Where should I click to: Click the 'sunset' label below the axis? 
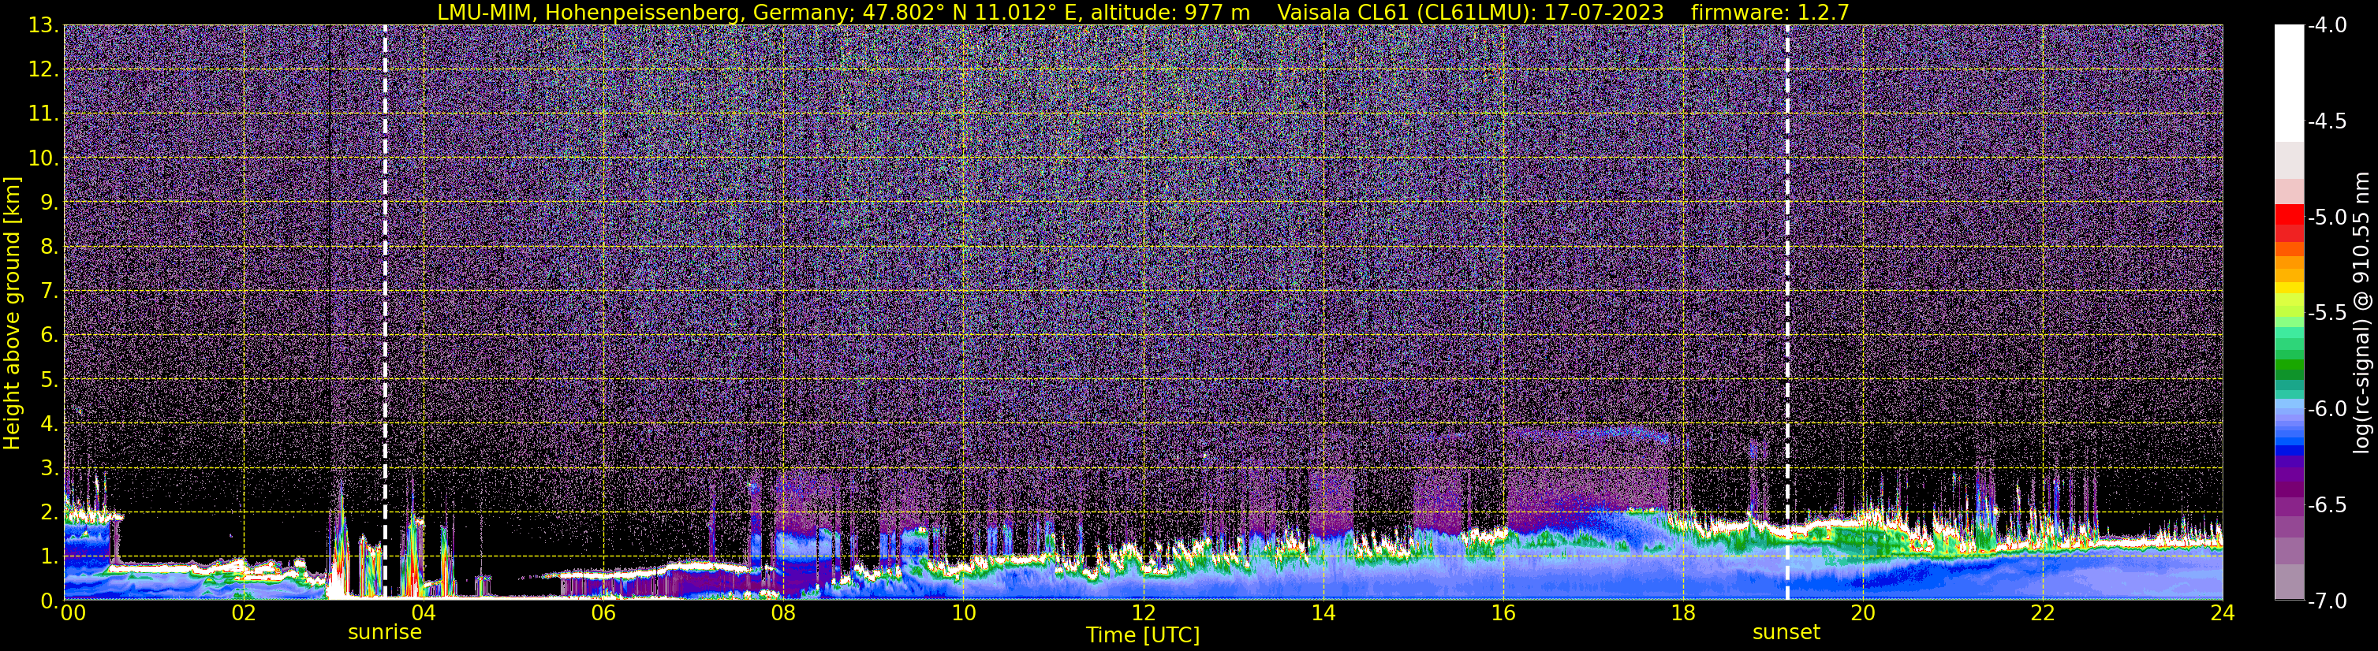[1786, 633]
